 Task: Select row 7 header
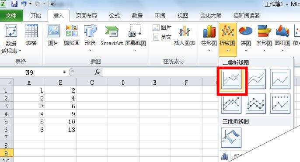tap(7, 138)
